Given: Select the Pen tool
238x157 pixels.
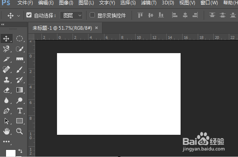Looking at the screenshot, I should click(6, 111).
